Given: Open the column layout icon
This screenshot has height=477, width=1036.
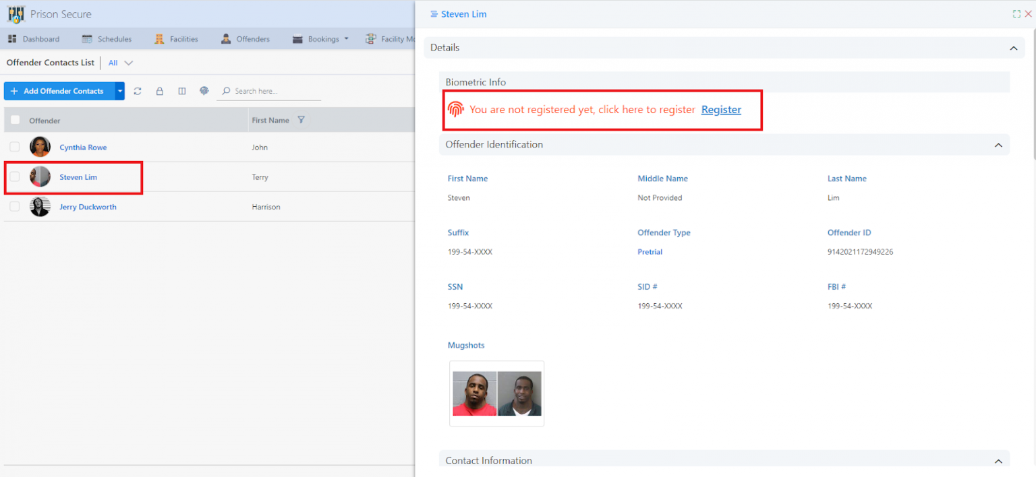Looking at the screenshot, I should click(182, 91).
